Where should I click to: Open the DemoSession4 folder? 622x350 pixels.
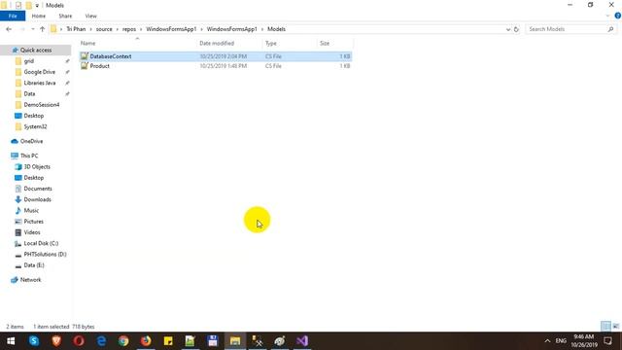click(x=41, y=105)
